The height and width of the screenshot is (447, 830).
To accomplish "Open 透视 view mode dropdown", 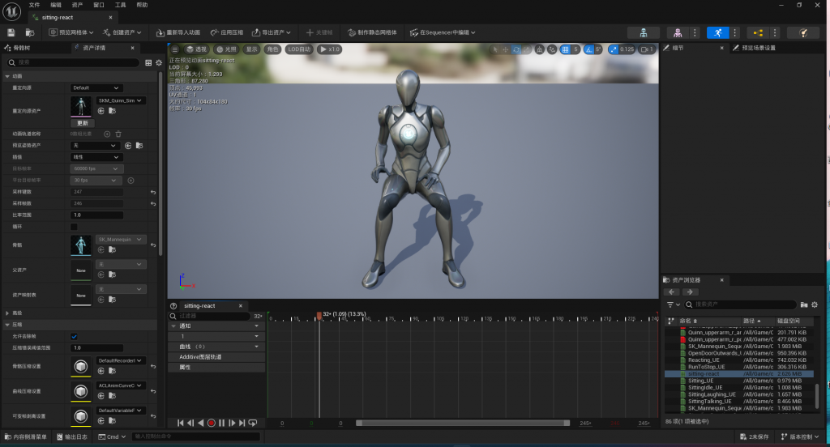I will coord(196,49).
